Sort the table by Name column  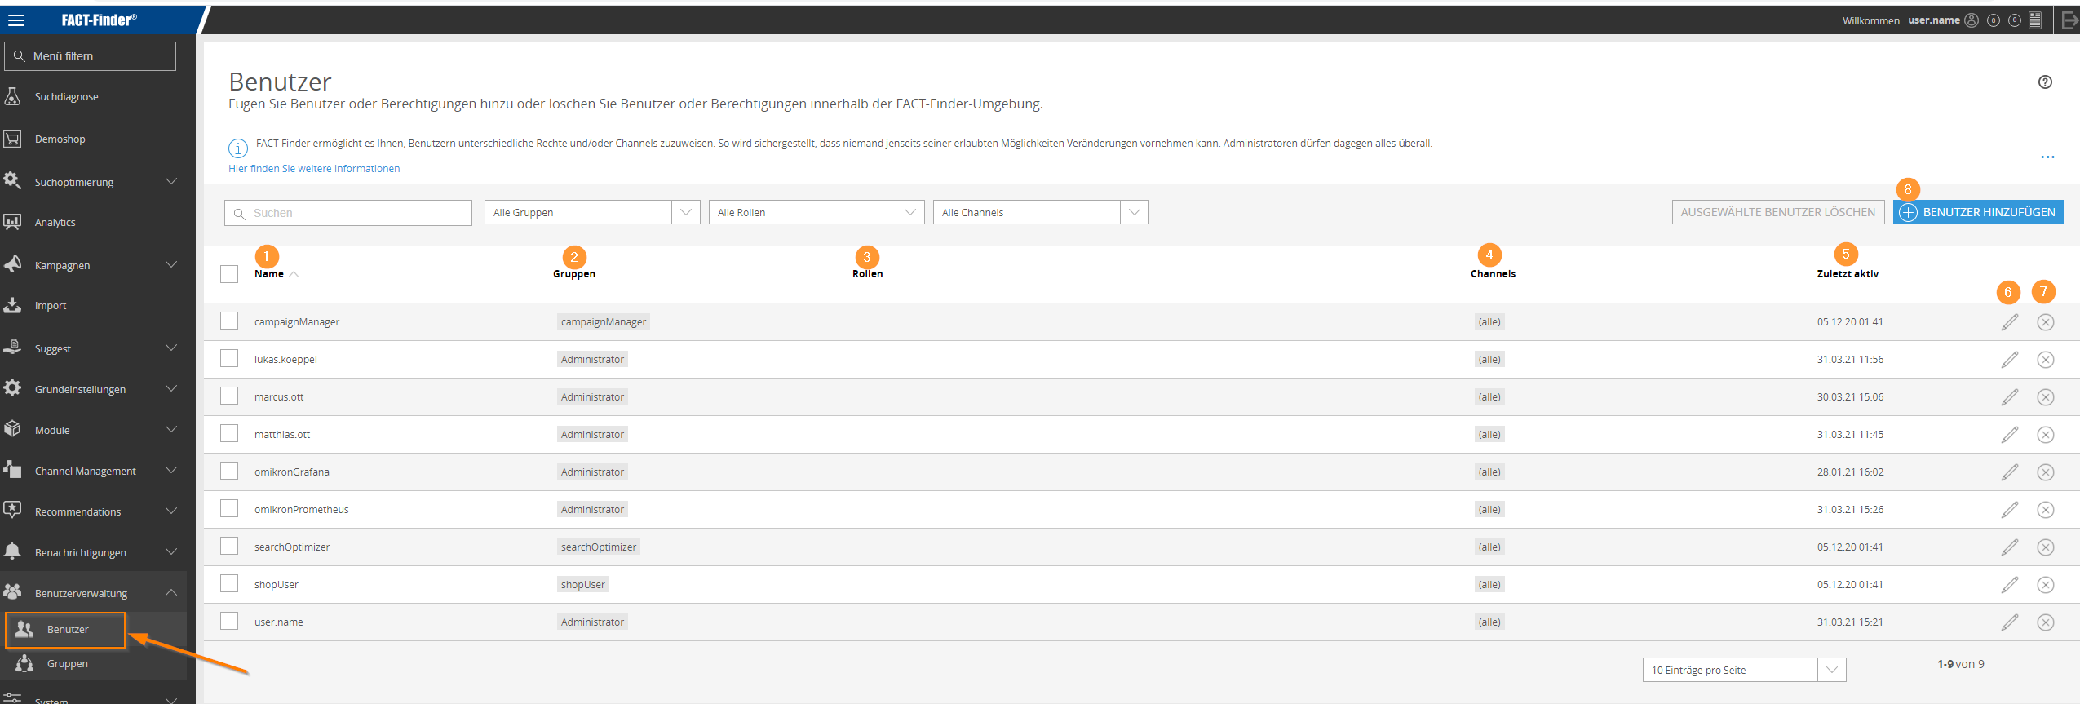click(269, 274)
